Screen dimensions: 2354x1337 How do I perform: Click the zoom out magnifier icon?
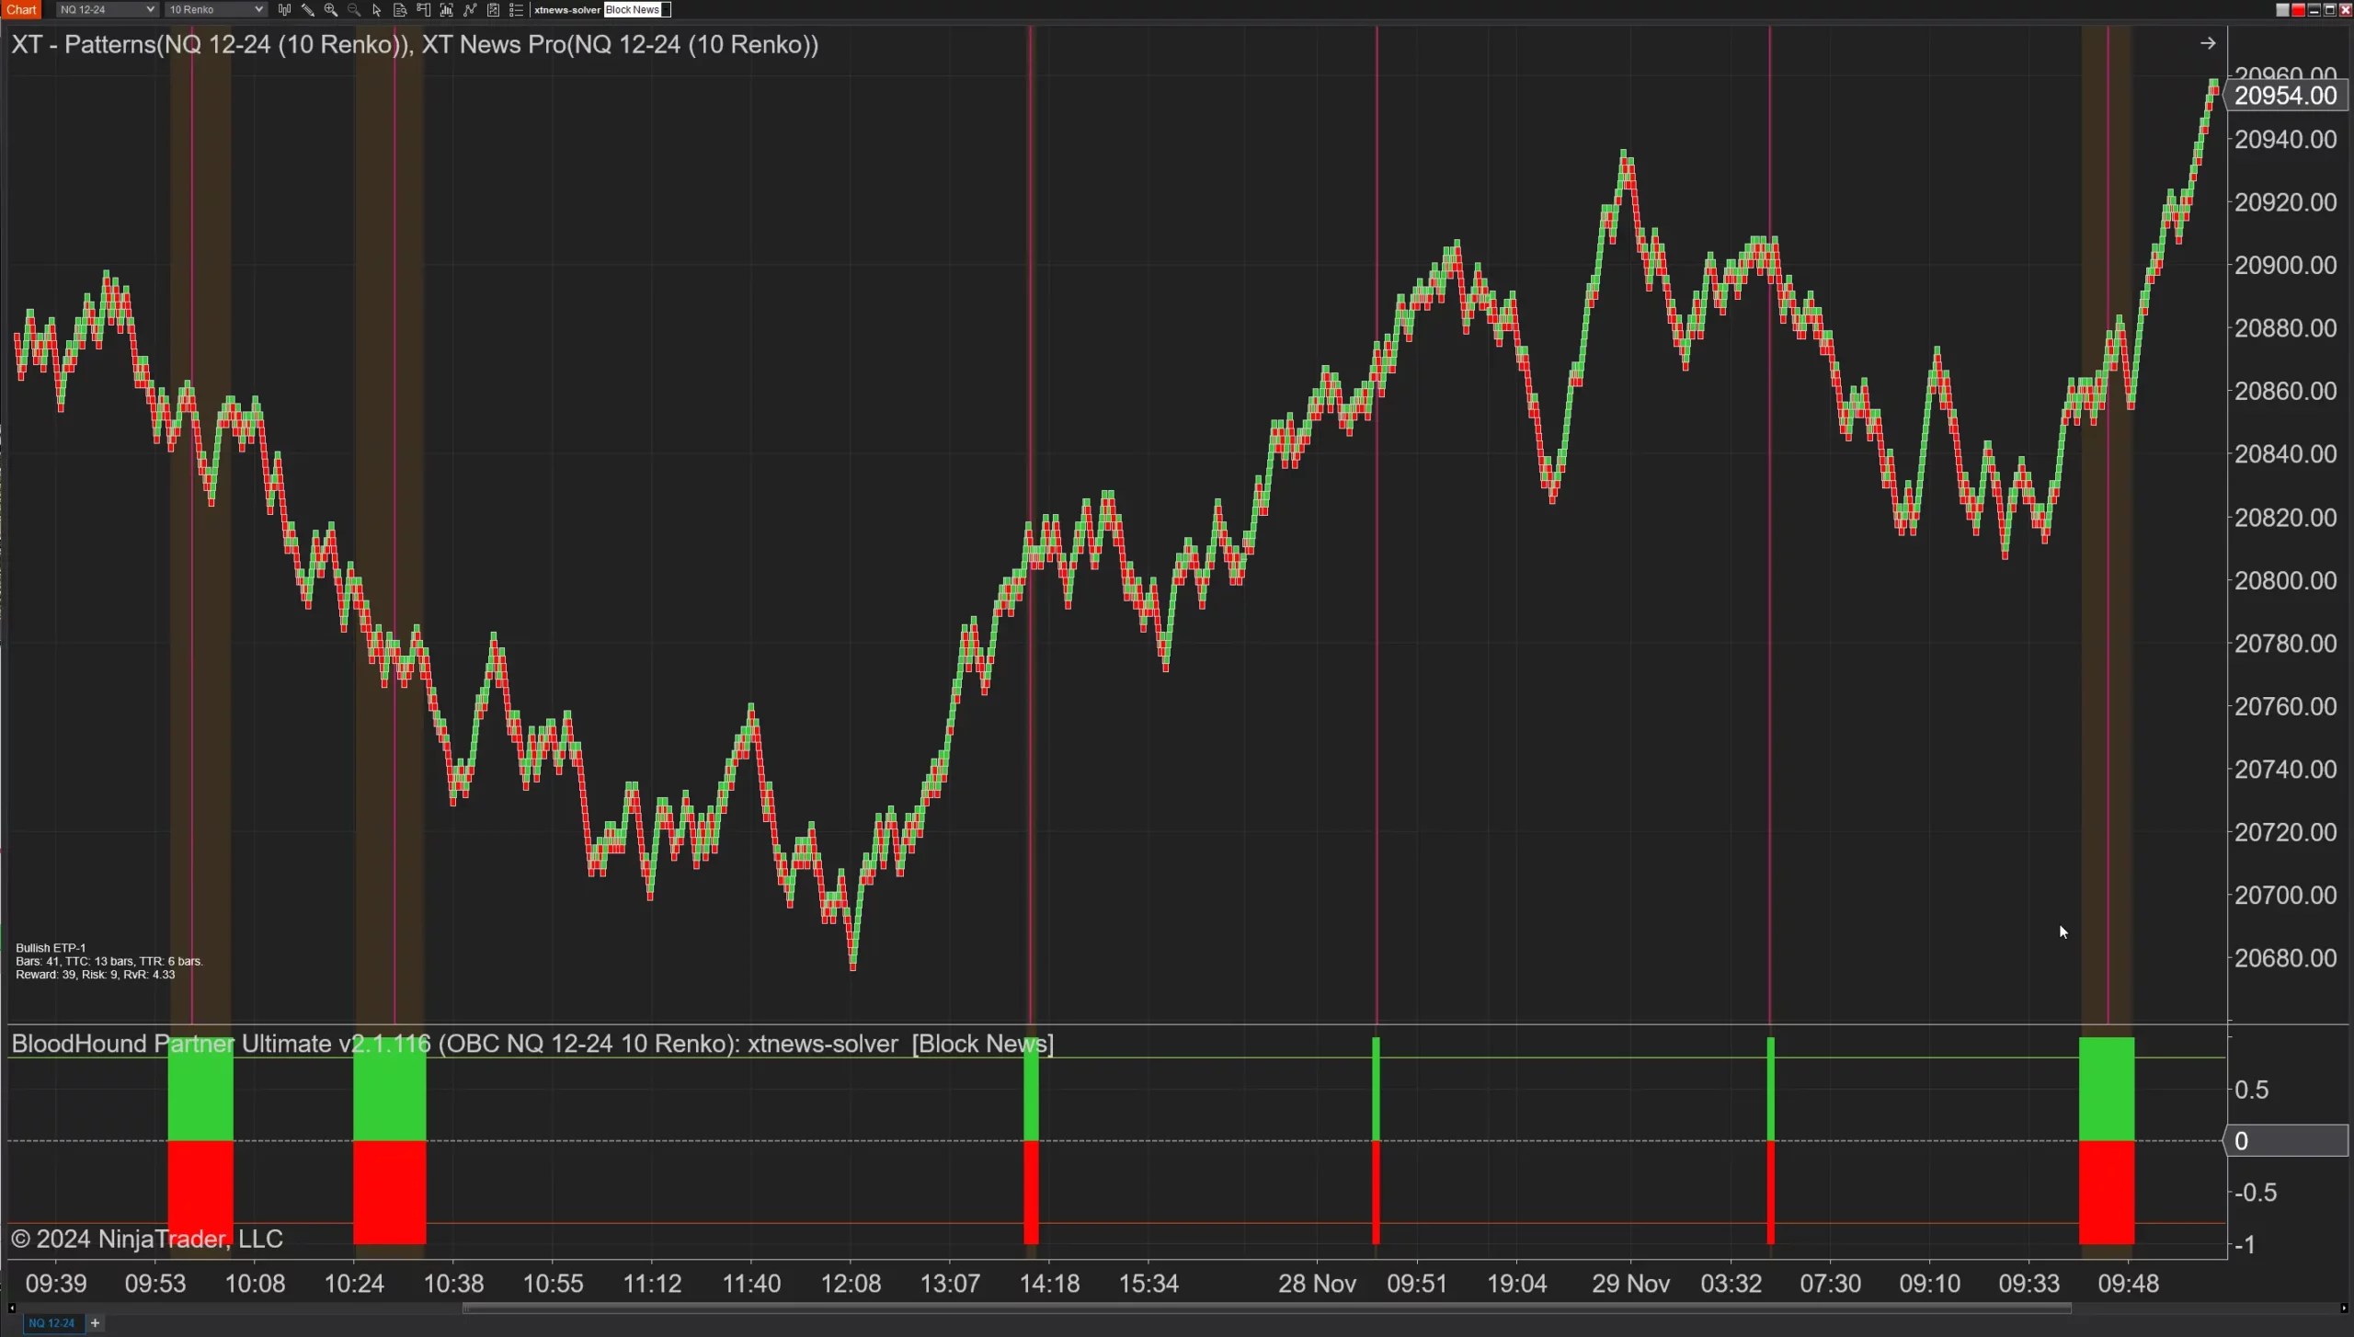click(x=354, y=10)
